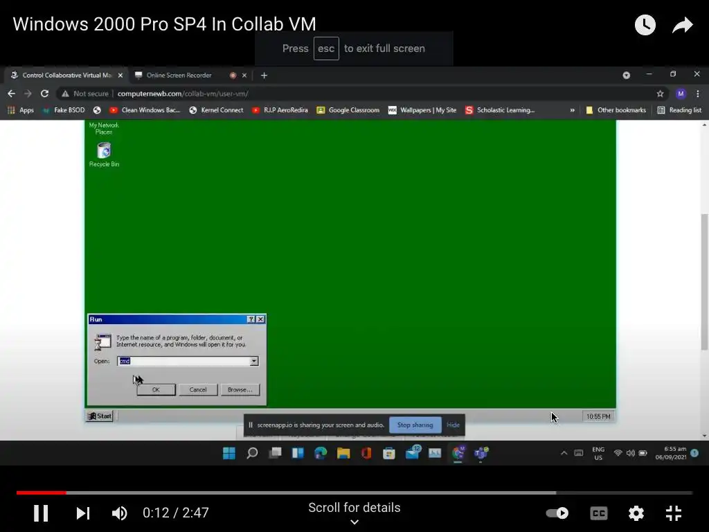Switch to Control Collaborative Virtual Machine tab
The image size is (709, 532).
(x=67, y=75)
